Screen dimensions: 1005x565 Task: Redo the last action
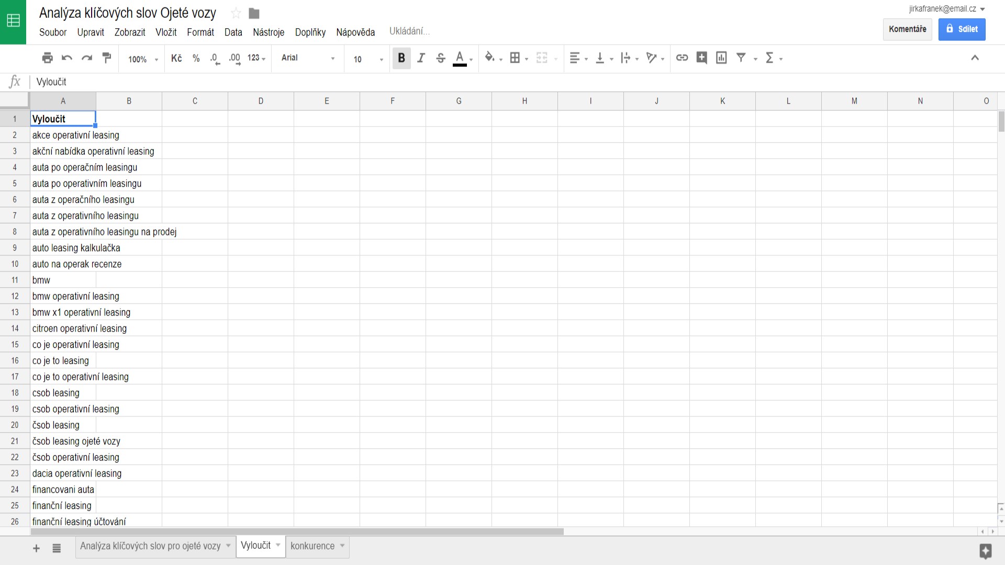[87, 58]
